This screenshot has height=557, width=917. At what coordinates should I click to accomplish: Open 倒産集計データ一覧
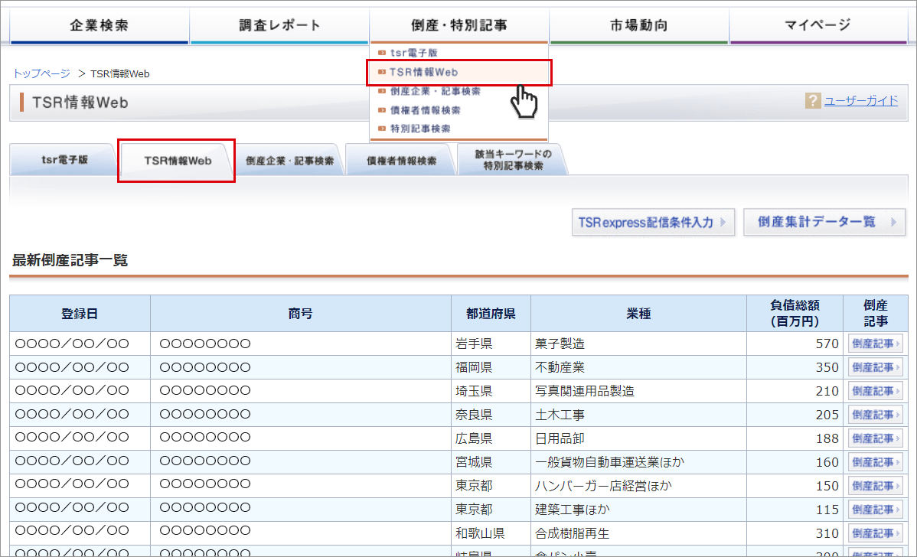[x=824, y=222]
